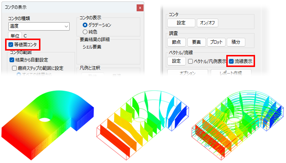Enable 最終ステップの範囲に設定 checkbox
The image size is (286, 163).
14,68
